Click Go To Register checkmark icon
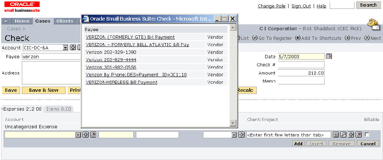Viewport: 383px width, 160px height. point(255,38)
